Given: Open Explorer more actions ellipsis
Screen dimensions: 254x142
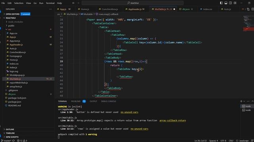Looking at the screenshot, I should 50,9.
